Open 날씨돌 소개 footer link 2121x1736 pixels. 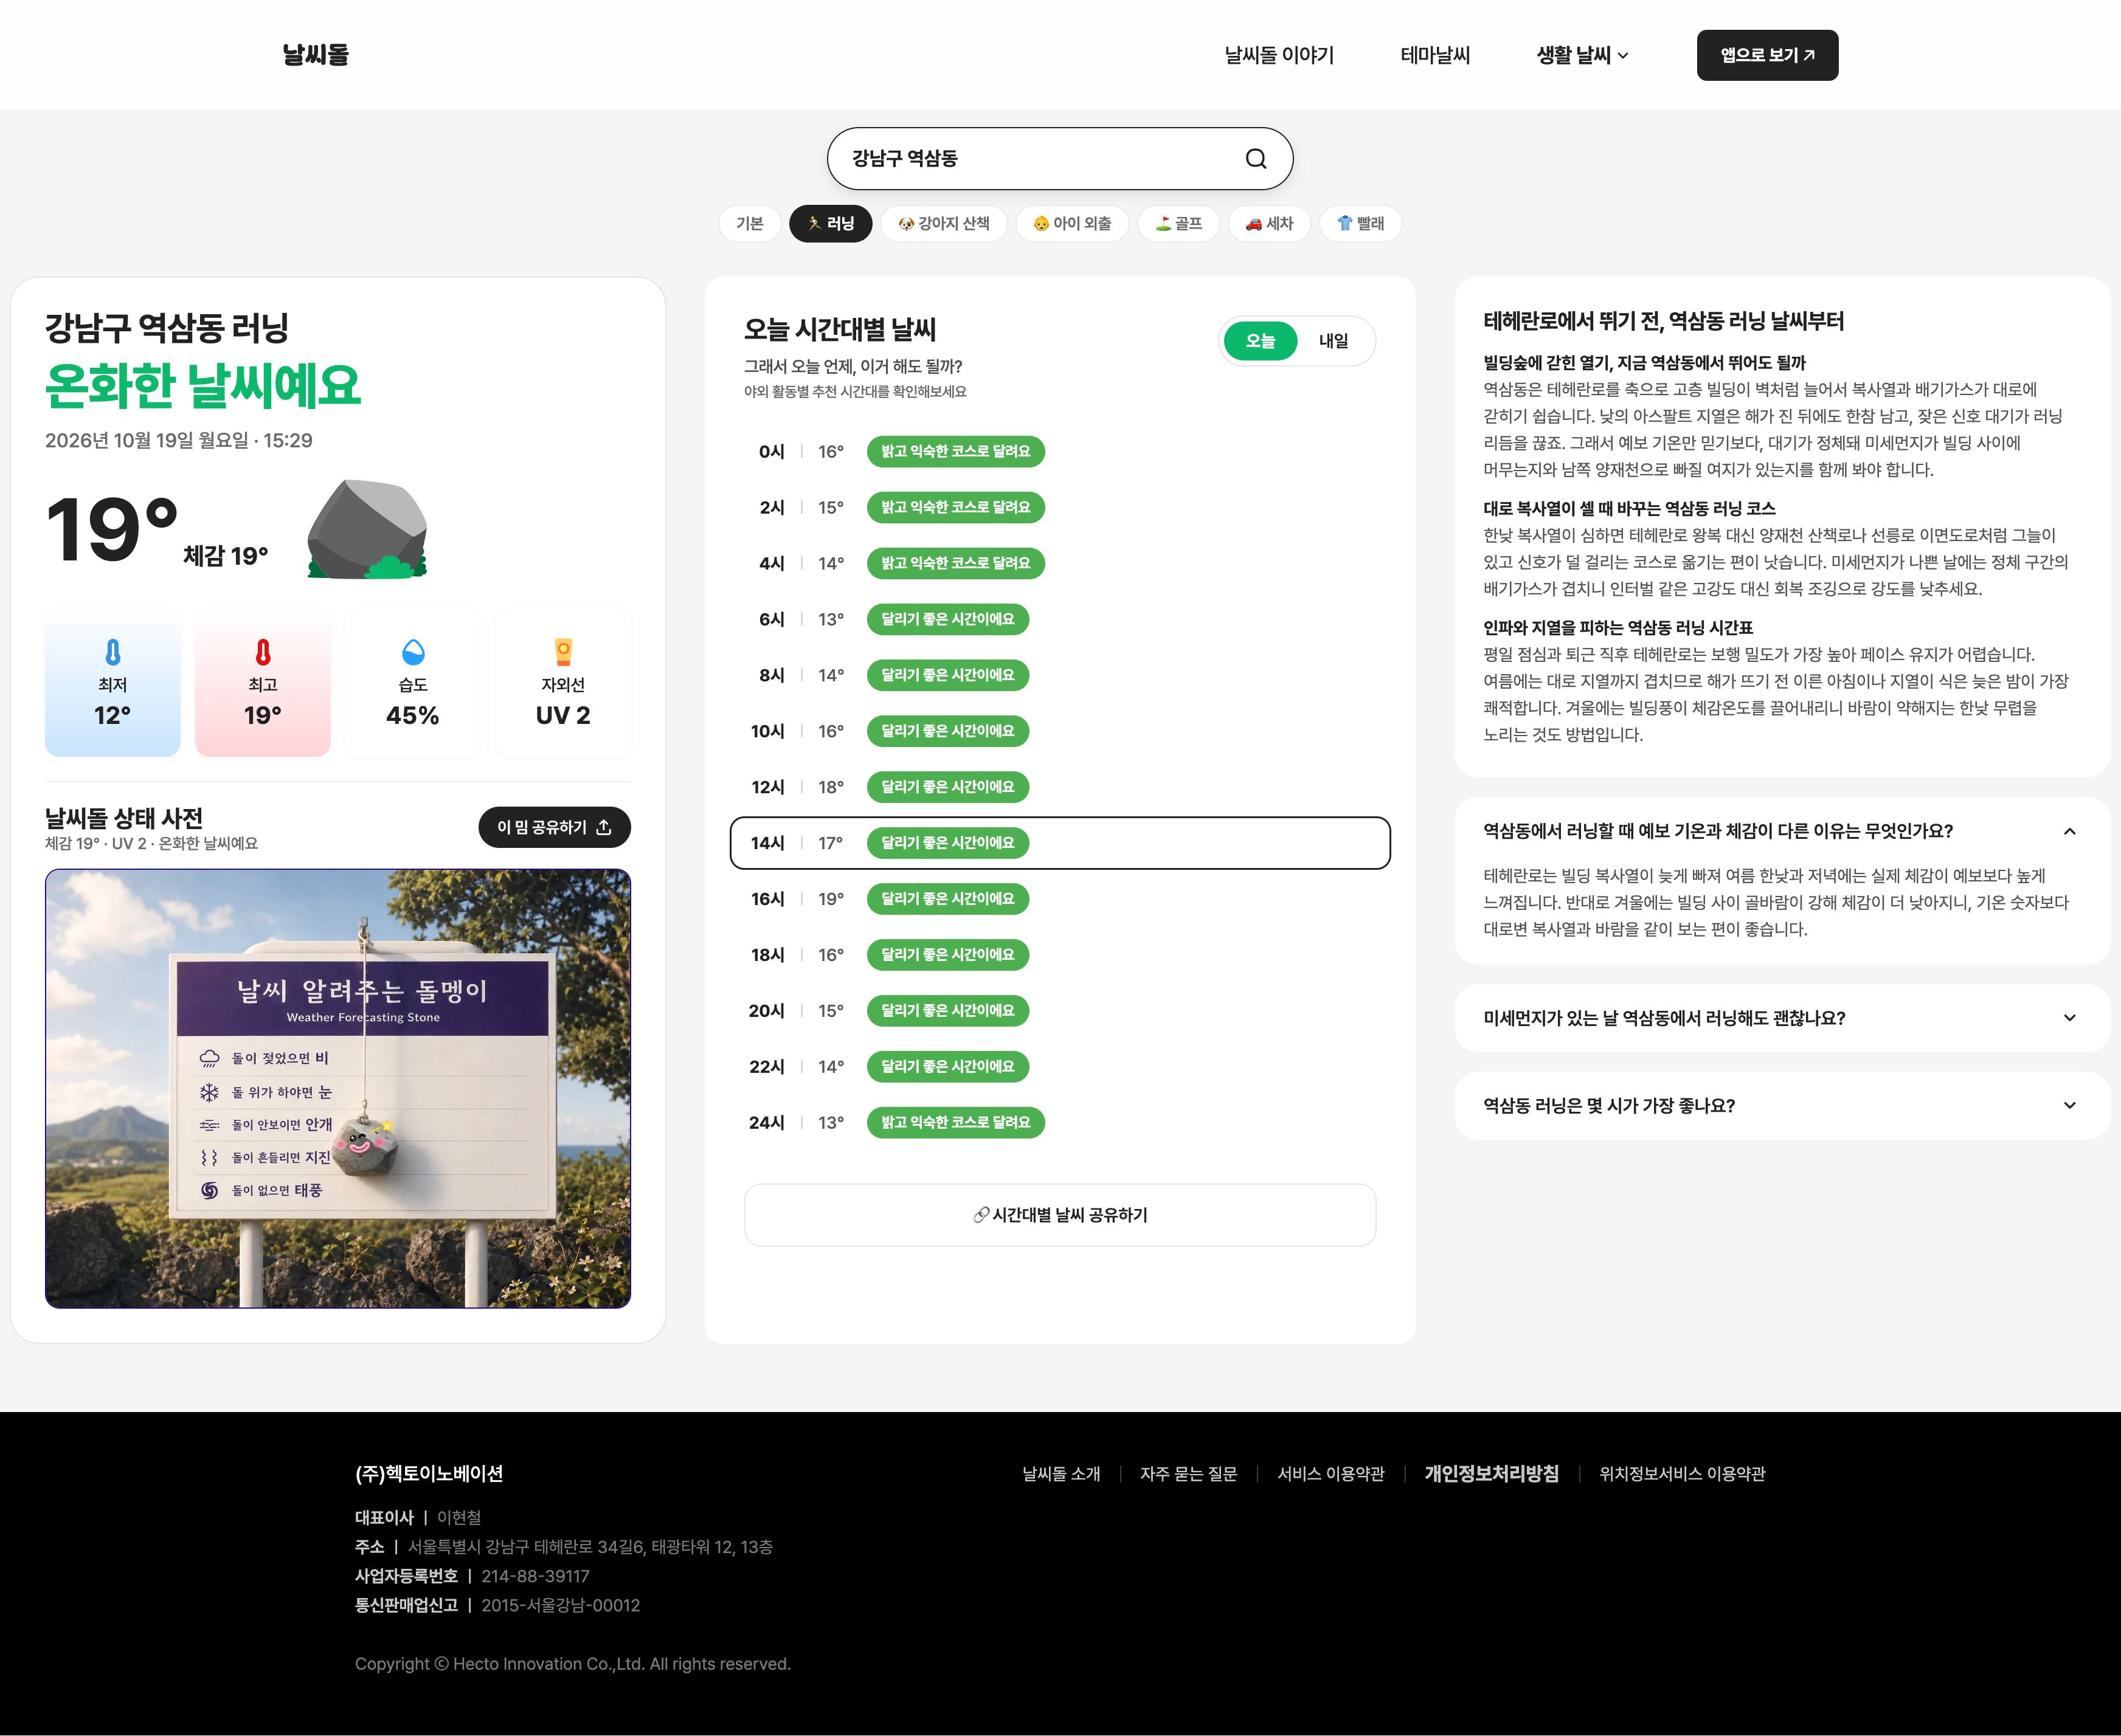coord(1060,1473)
